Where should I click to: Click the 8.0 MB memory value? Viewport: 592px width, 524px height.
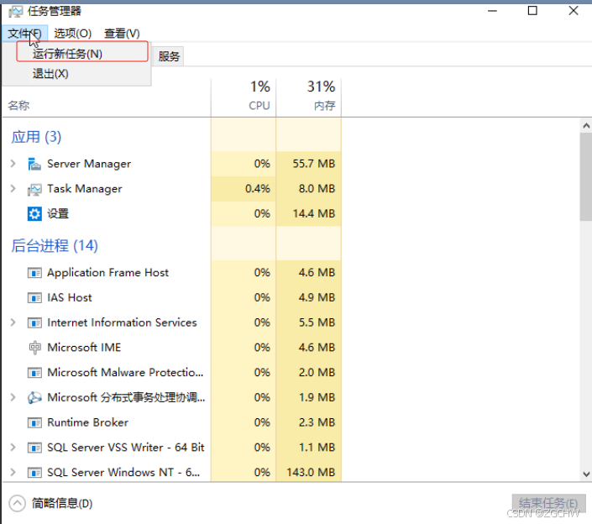[317, 188]
